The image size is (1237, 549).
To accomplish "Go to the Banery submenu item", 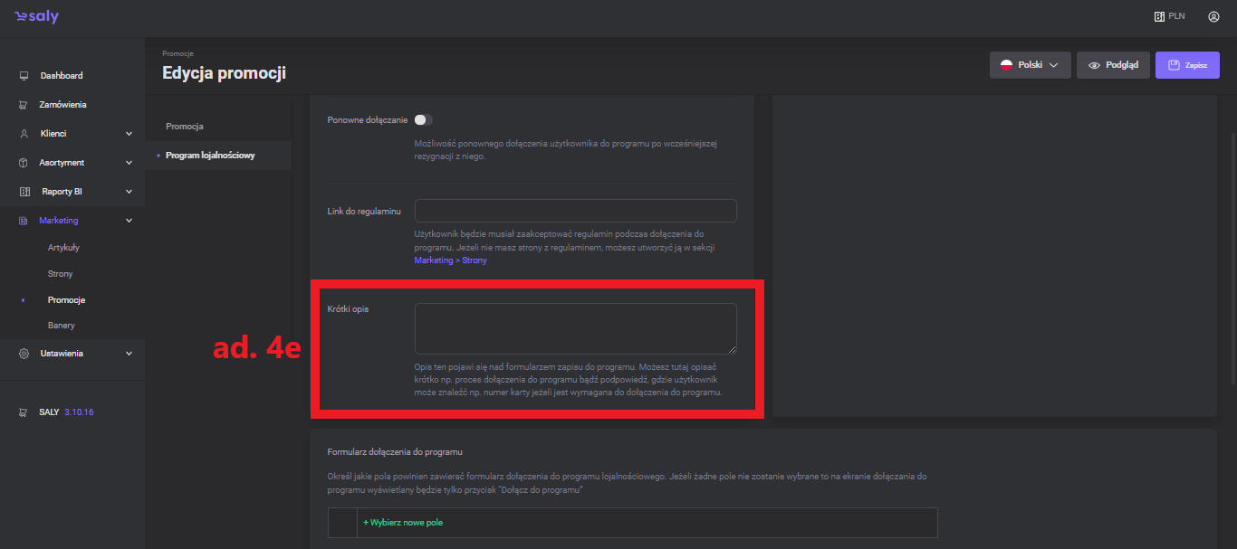I will 61,325.
